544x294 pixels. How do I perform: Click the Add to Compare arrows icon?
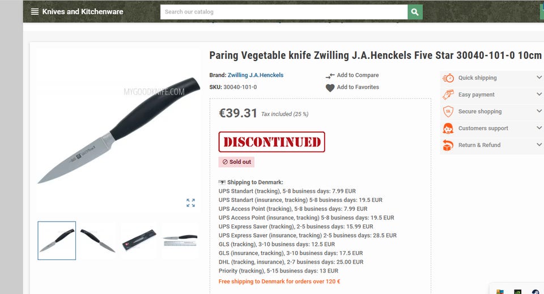330,76
